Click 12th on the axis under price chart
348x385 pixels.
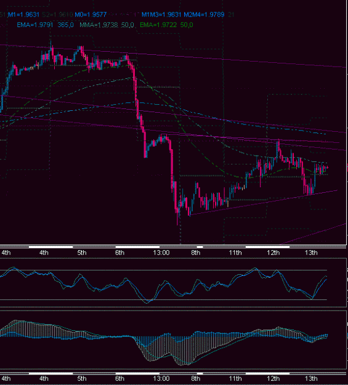click(x=273, y=253)
